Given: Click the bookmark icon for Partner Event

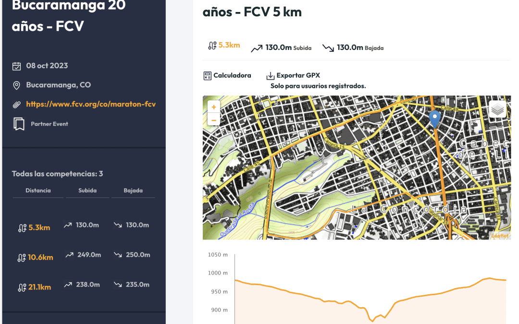Looking at the screenshot, I should (19, 124).
